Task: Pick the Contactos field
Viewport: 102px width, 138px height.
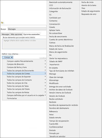Action: pos(53,21)
